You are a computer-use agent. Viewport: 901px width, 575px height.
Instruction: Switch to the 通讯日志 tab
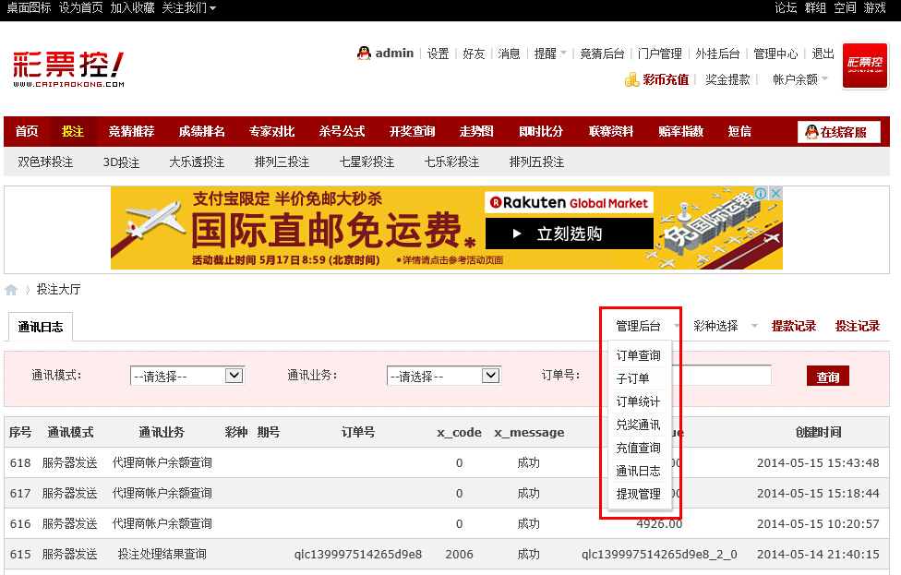click(41, 327)
